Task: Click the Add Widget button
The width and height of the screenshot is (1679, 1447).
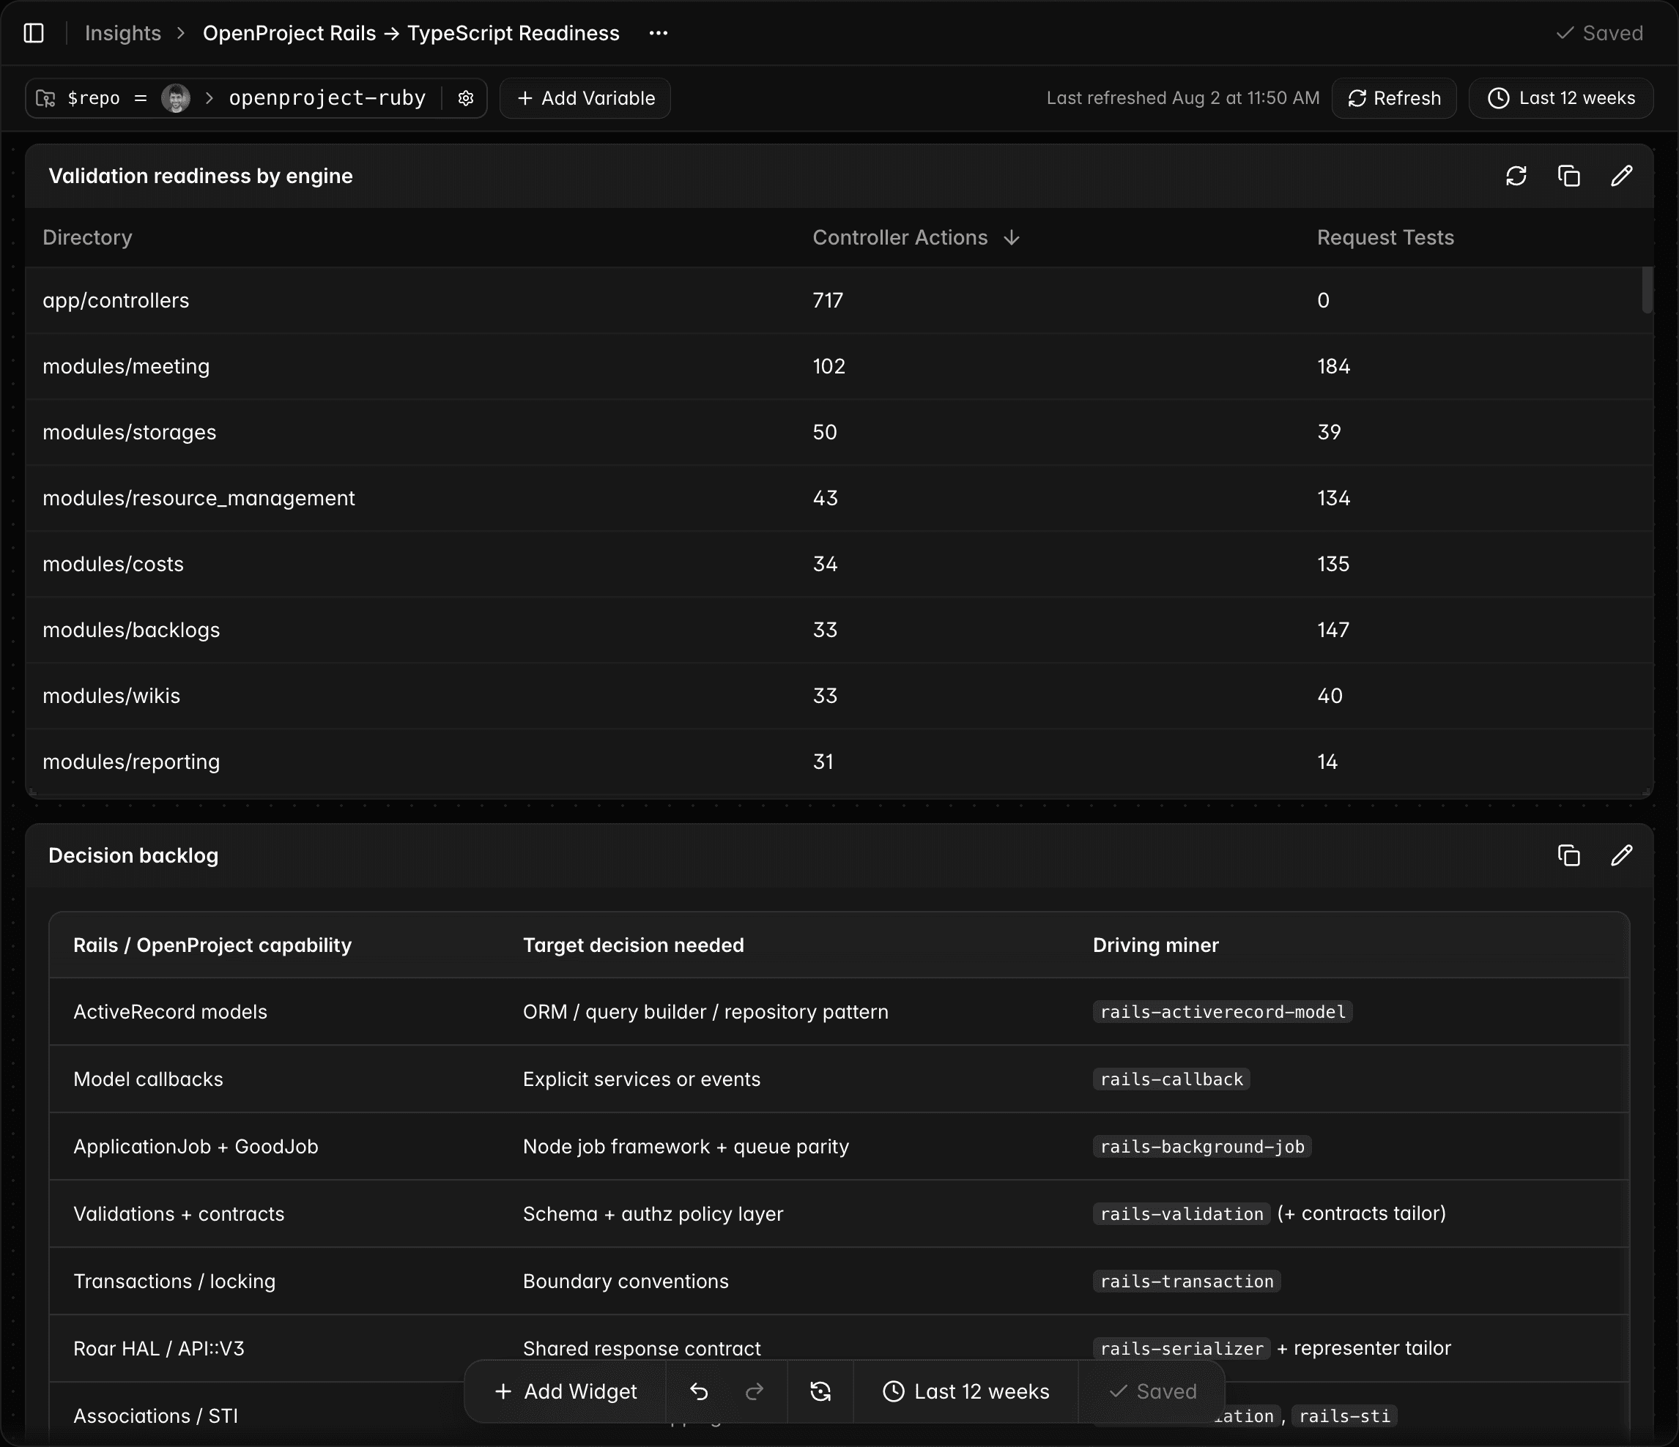Action: pos(566,1391)
